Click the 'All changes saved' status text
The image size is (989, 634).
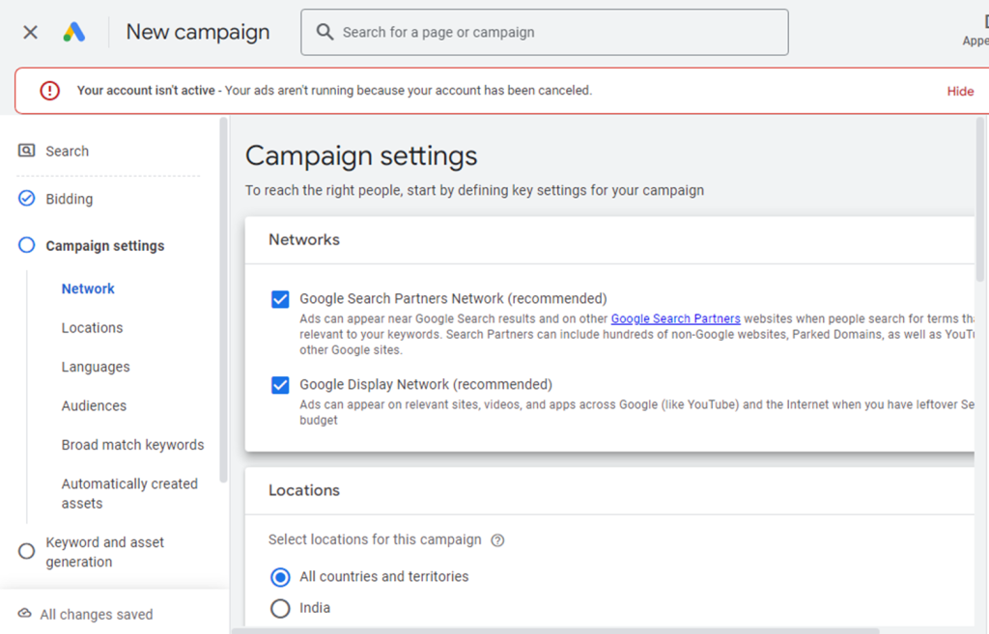[97, 615]
